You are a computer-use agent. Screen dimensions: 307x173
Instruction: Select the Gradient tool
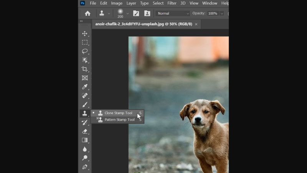85,140
